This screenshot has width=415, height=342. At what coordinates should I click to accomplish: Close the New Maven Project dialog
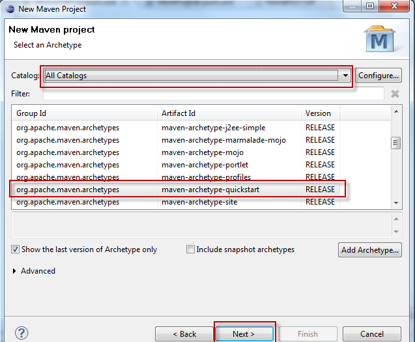coord(394,6)
